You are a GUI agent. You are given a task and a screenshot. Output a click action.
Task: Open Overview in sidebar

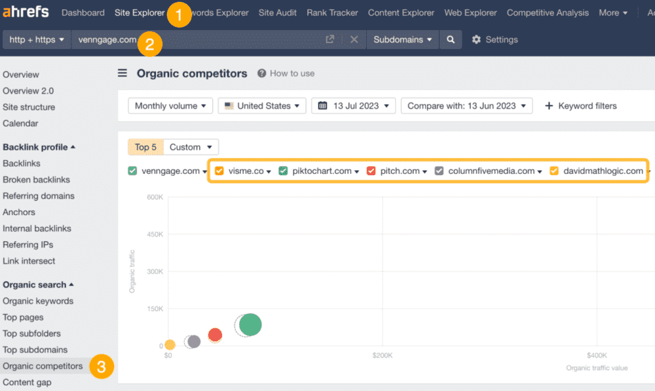(x=21, y=75)
